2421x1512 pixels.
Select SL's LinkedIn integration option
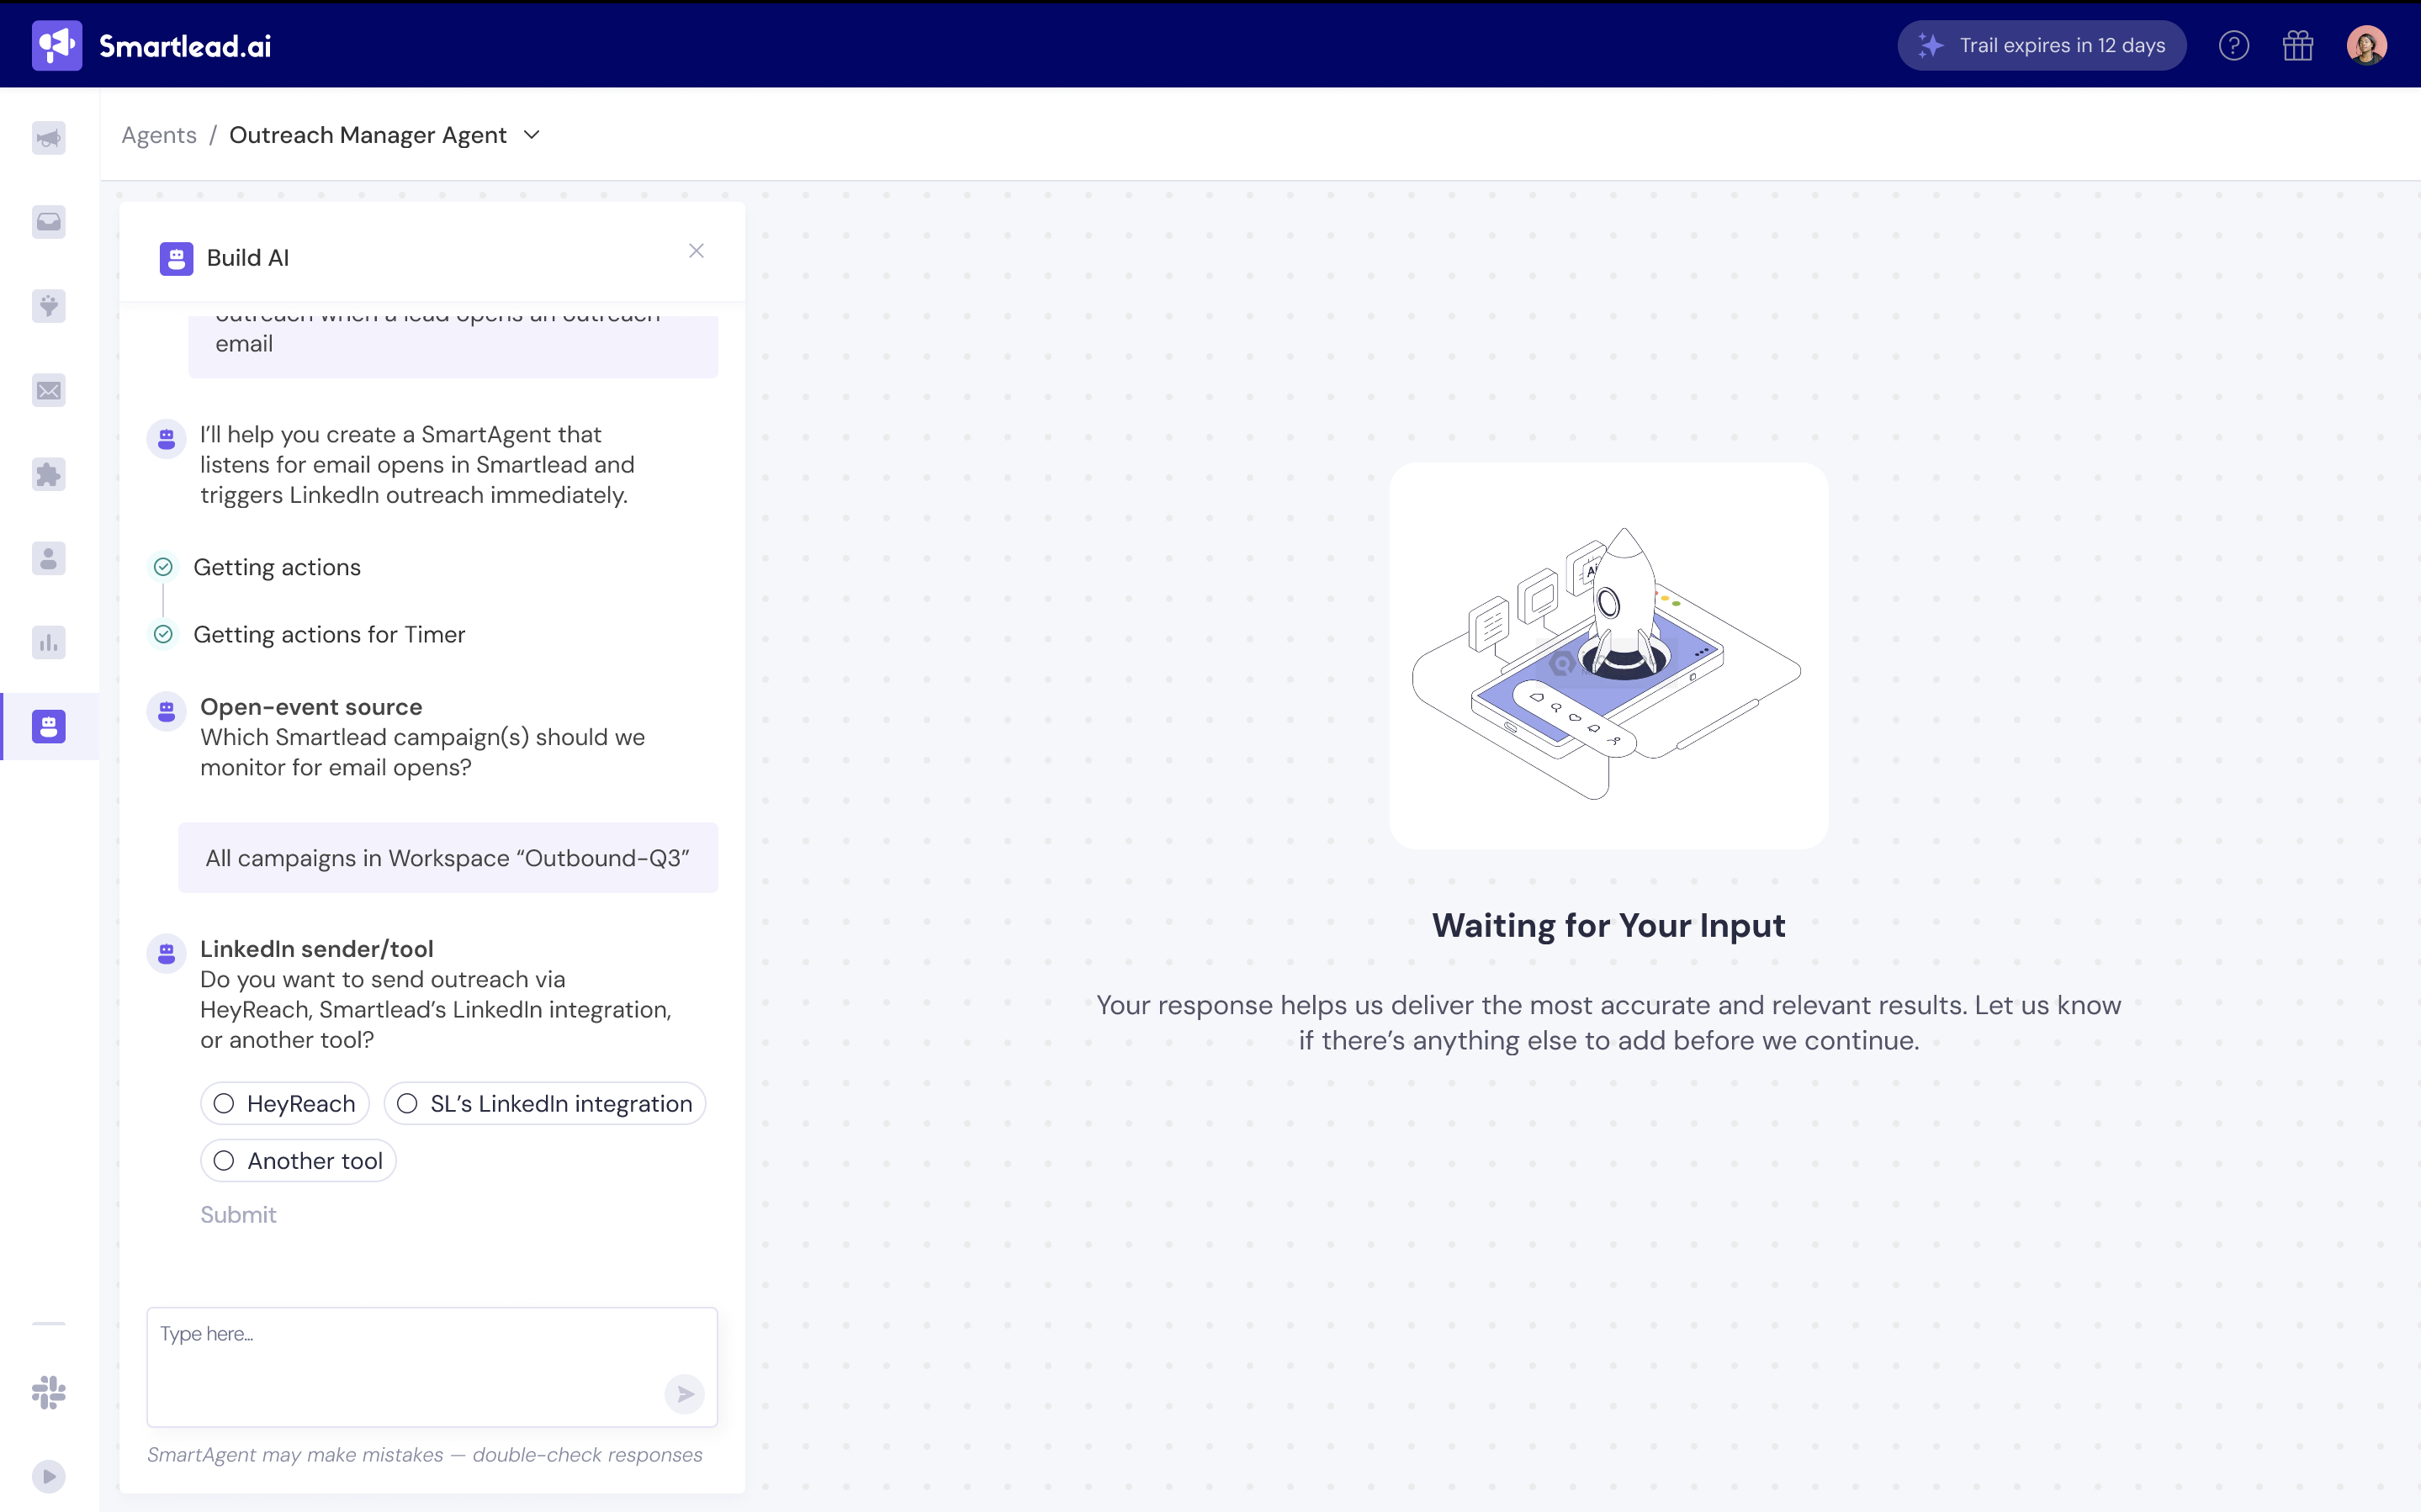point(545,1103)
